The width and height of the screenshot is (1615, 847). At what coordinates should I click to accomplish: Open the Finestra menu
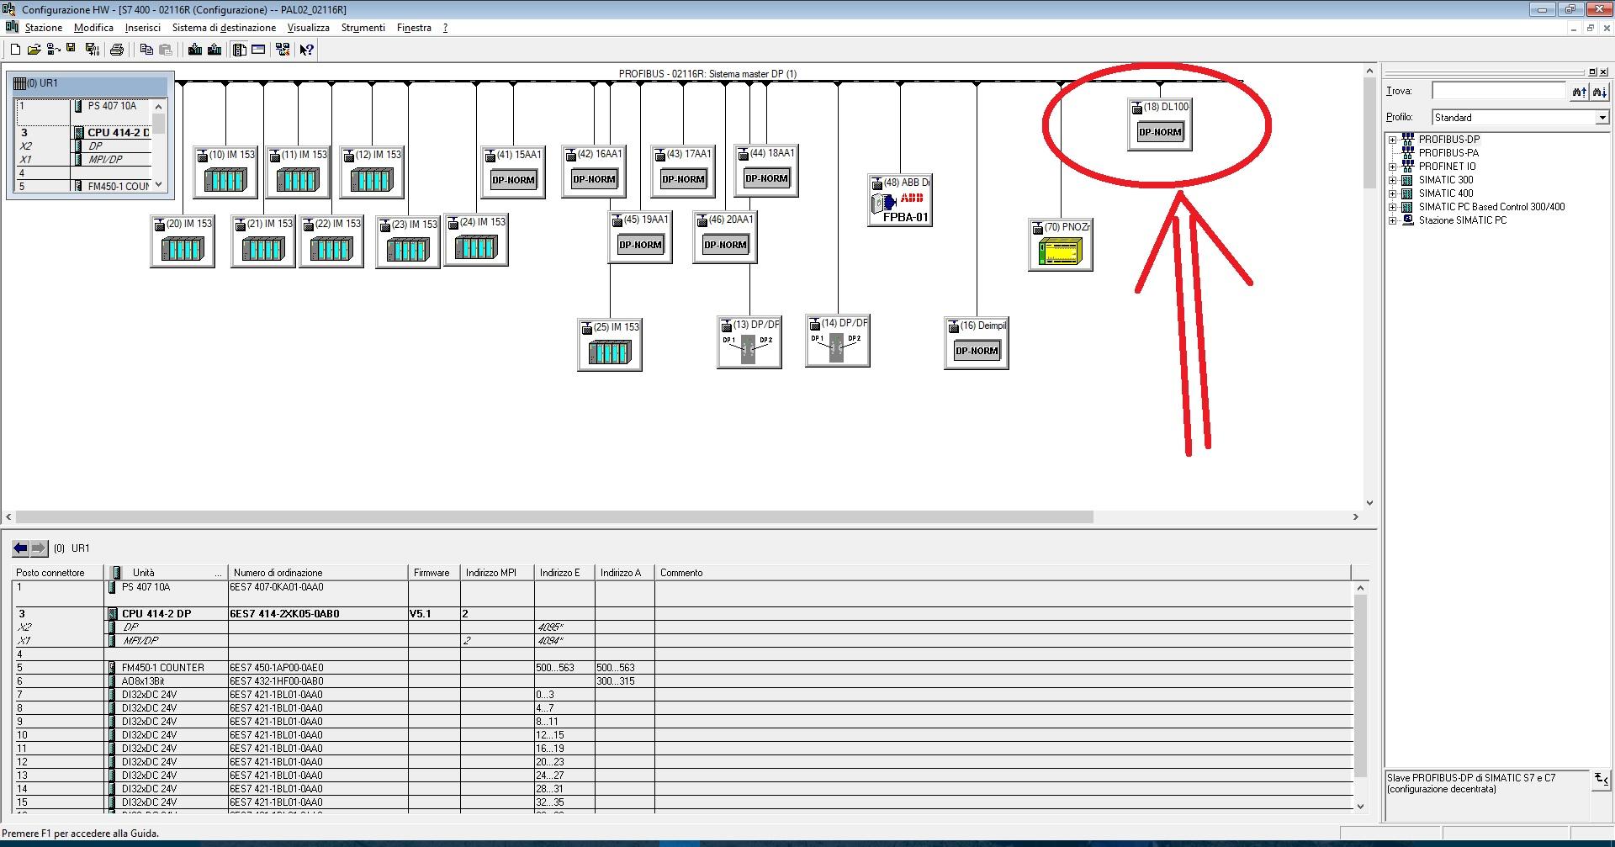pyautogui.click(x=414, y=28)
